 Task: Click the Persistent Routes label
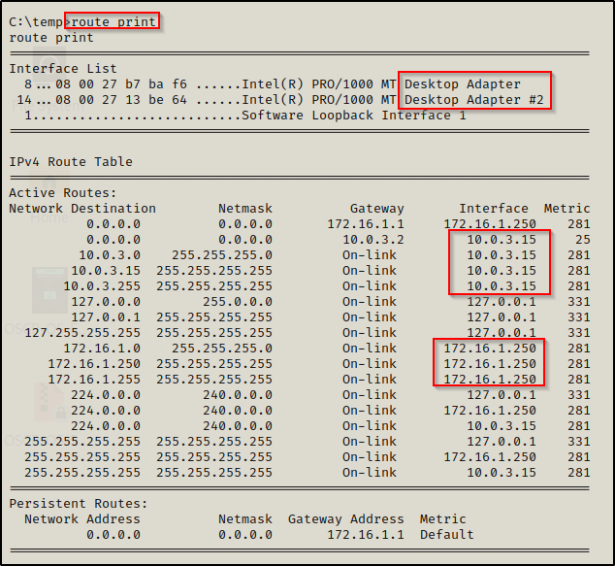[x=79, y=504]
